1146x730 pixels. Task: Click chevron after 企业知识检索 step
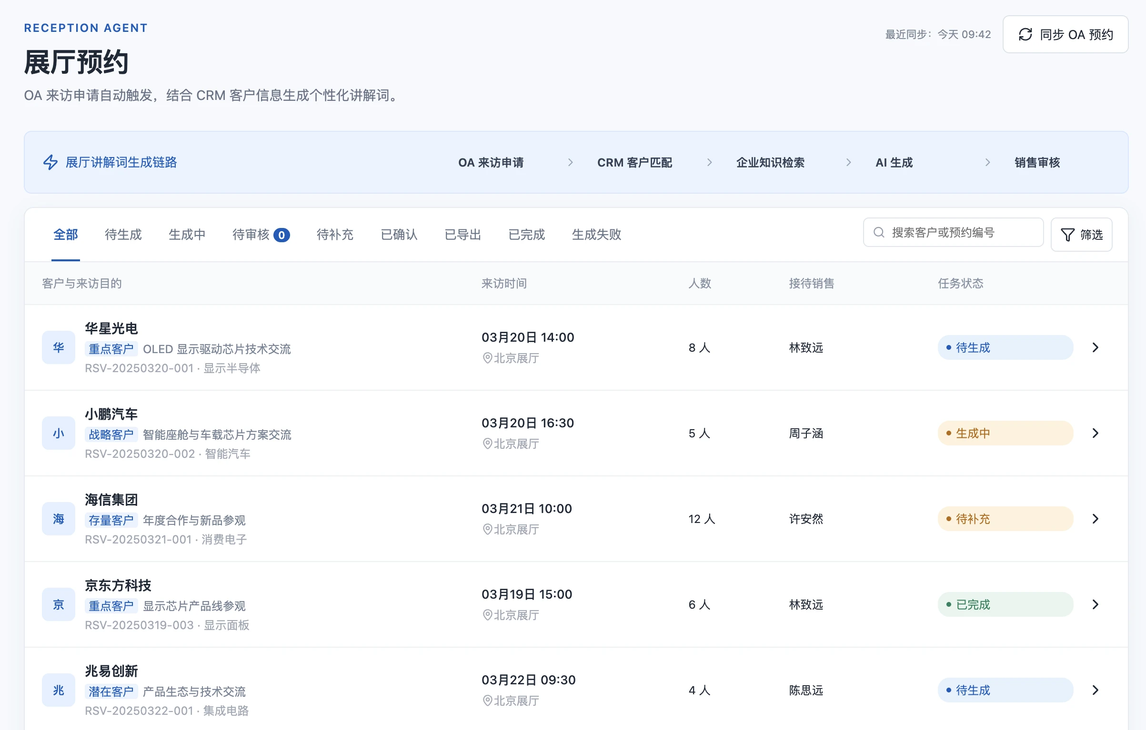849,163
